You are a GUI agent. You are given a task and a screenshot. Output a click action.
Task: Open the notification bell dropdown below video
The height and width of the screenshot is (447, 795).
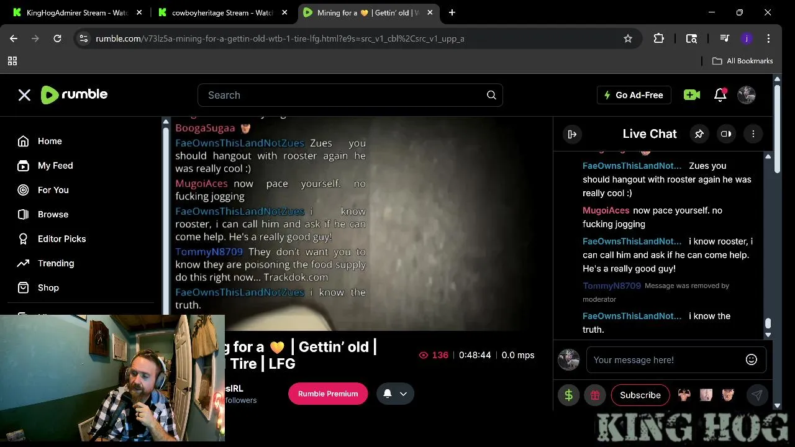click(395, 394)
